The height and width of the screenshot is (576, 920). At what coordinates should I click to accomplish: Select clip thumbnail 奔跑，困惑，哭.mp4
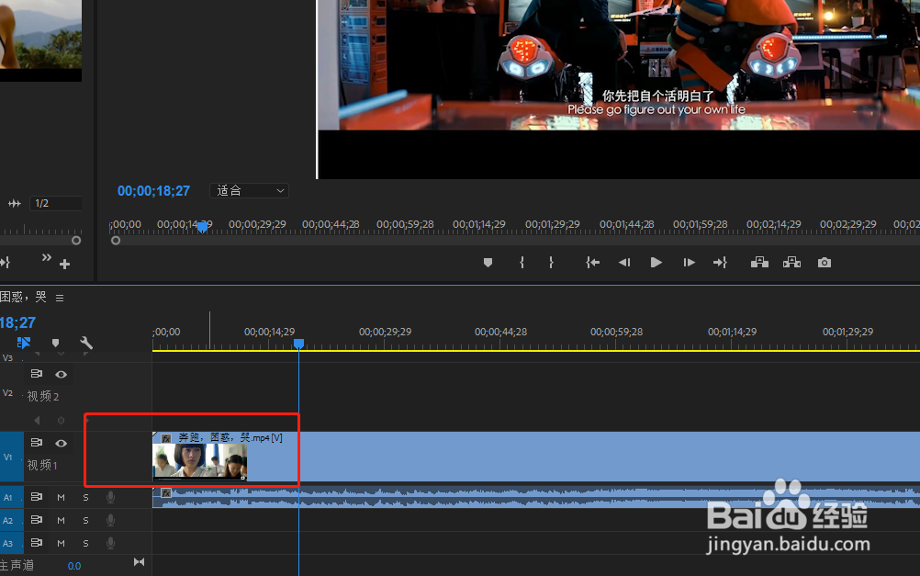200,461
